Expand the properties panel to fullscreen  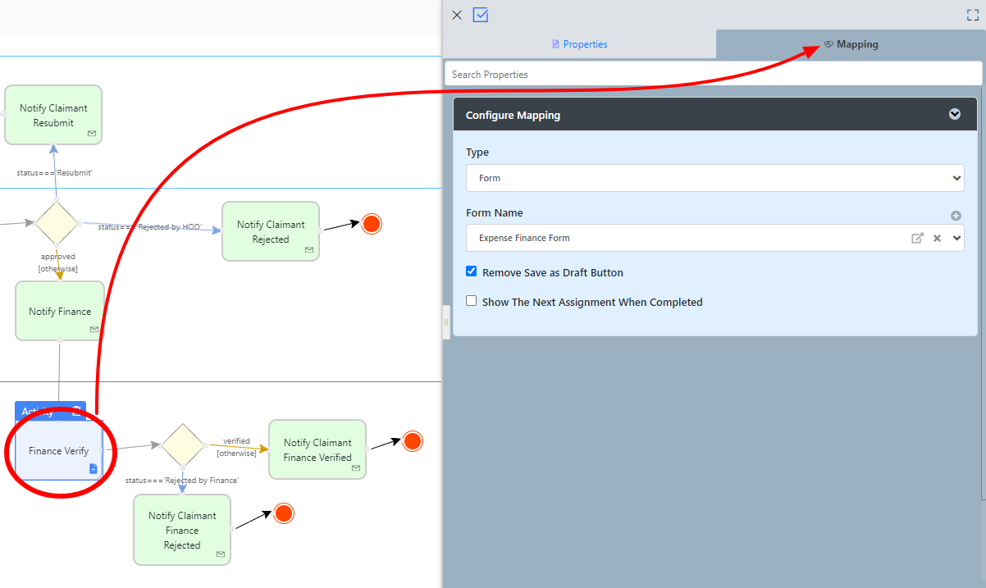(973, 15)
